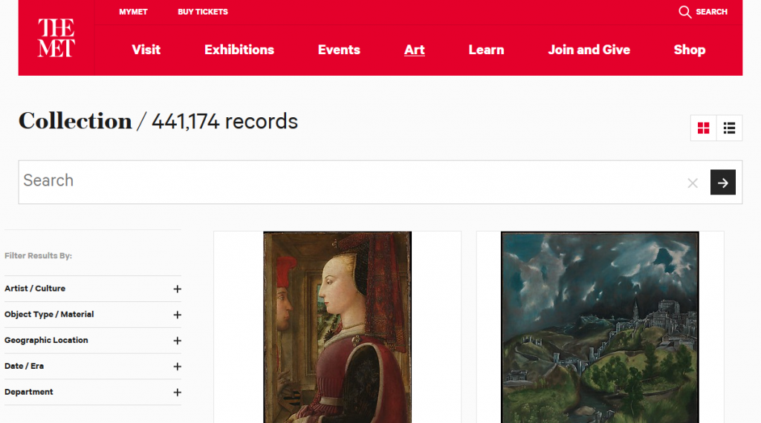Click plus icon beside Department

(x=177, y=393)
